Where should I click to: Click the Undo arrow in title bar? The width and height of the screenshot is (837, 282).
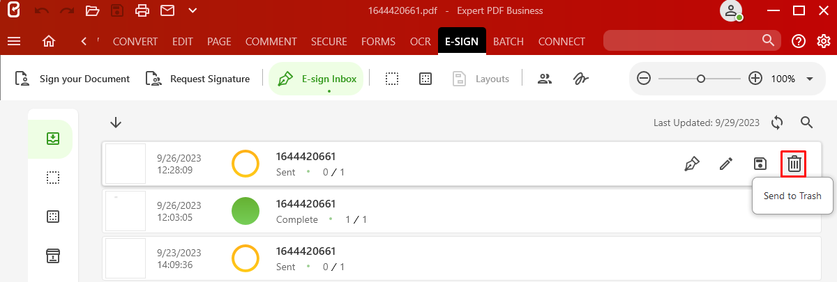click(x=42, y=10)
